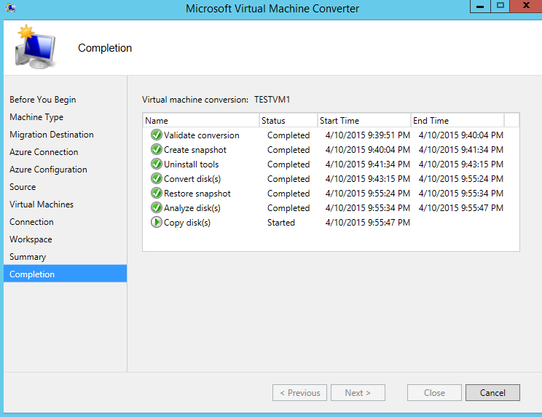542x417 pixels.
Task: Sort by the Start Time column header
Action: pos(364,121)
